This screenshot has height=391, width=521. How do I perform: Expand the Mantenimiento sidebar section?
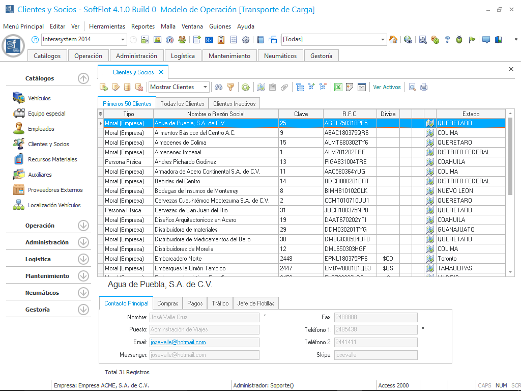83,276
